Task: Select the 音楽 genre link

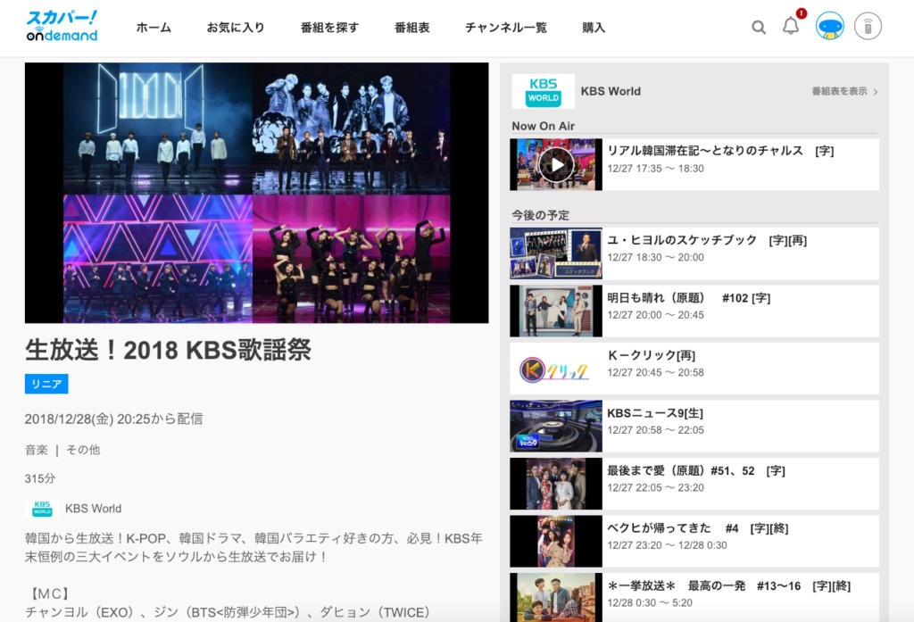Action: [36, 450]
